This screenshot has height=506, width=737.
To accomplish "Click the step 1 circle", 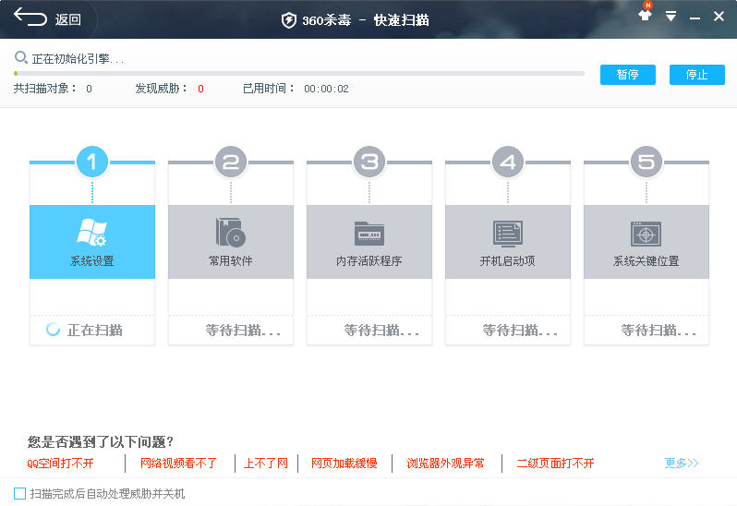I will pos(92,163).
